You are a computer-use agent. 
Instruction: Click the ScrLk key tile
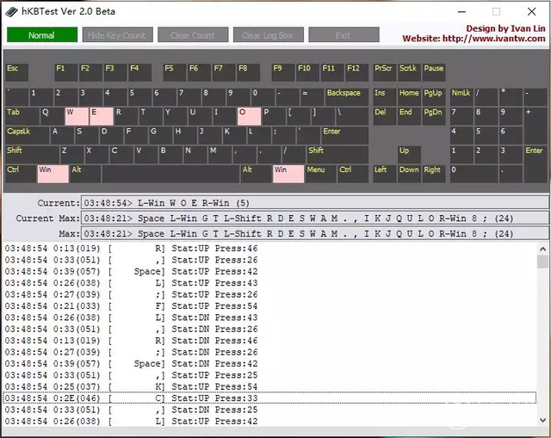click(409, 72)
